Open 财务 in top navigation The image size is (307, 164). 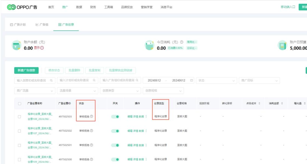tap(93, 7)
